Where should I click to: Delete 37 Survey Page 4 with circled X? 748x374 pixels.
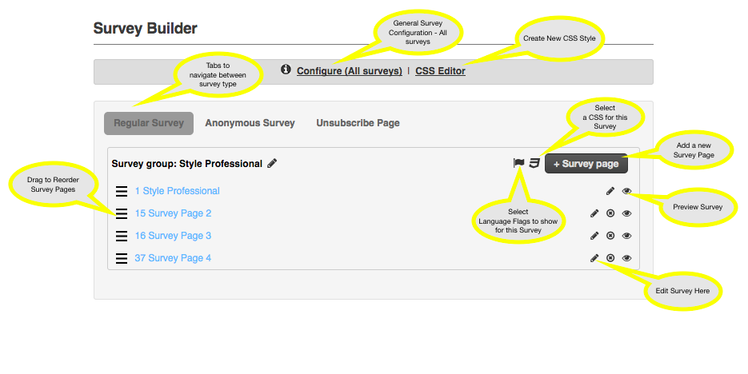[x=610, y=258]
